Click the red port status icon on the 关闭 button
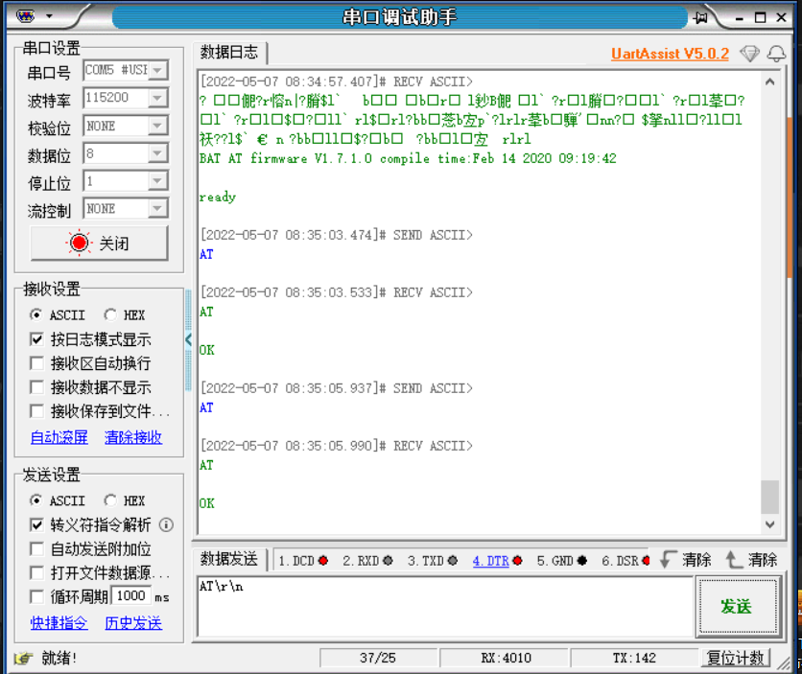Image resolution: width=802 pixels, height=674 pixels. pos(79,244)
